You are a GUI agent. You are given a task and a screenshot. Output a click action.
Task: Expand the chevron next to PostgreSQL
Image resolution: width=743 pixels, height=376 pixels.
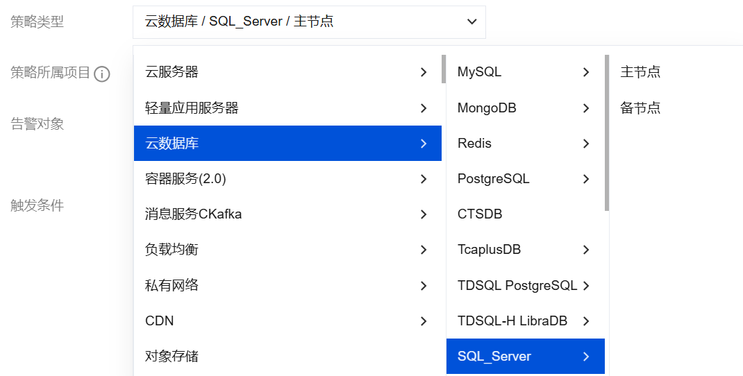(x=586, y=178)
